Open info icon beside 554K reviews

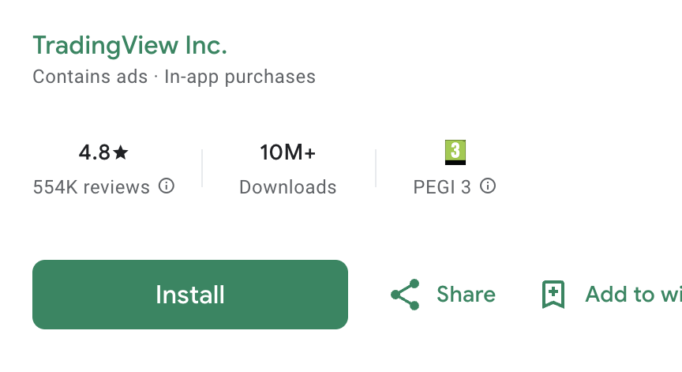pyautogui.click(x=167, y=186)
